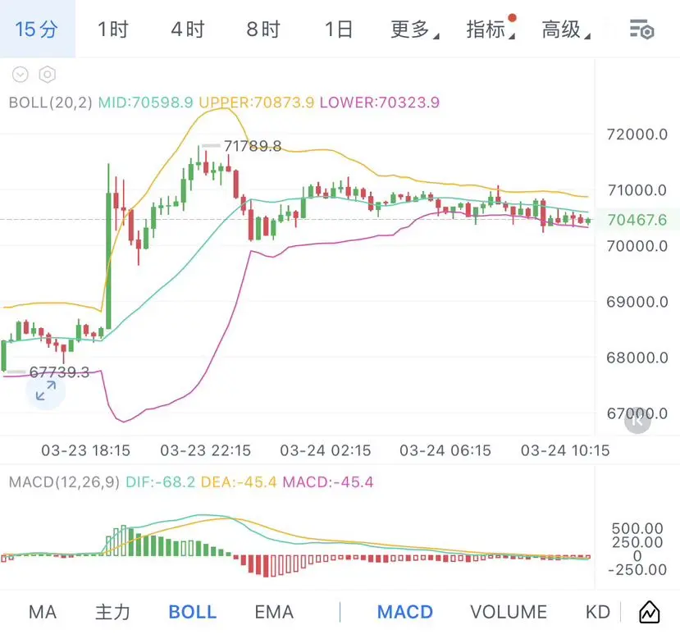Toggle the MACD sub indicator

pos(405,612)
